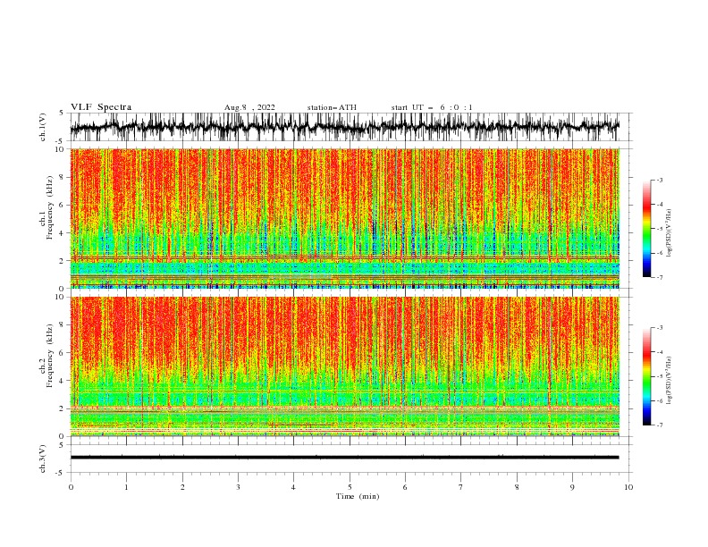Screen dimensions: 708x547
Task: Click the "station=ATH" header label
Action: point(332,107)
